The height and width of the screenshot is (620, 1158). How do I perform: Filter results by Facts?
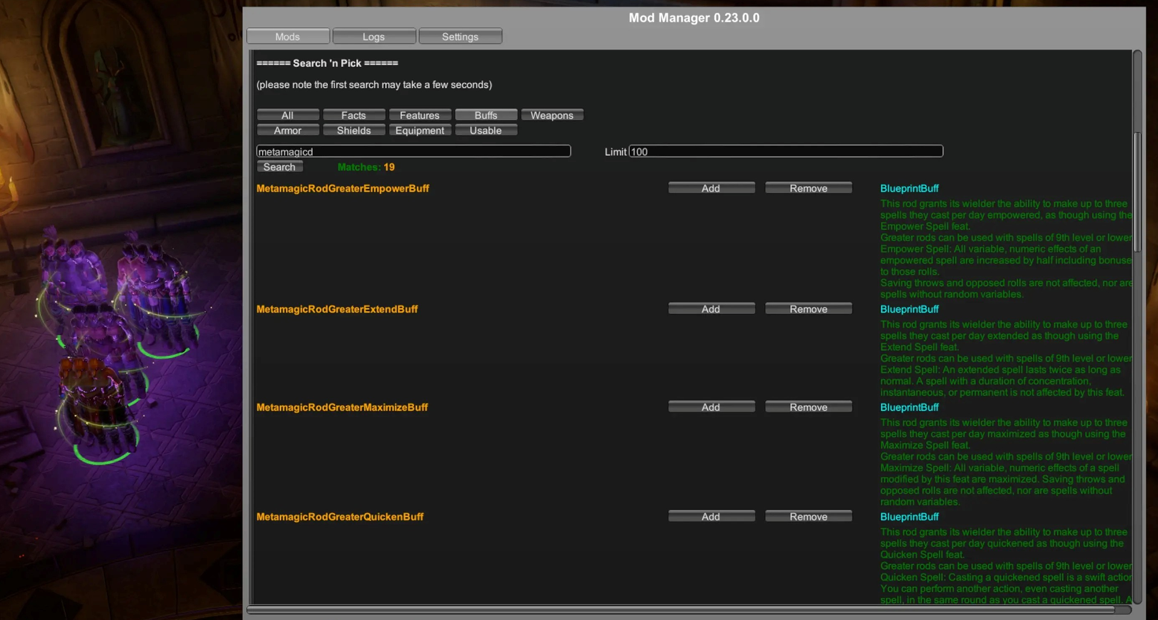click(x=353, y=115)
